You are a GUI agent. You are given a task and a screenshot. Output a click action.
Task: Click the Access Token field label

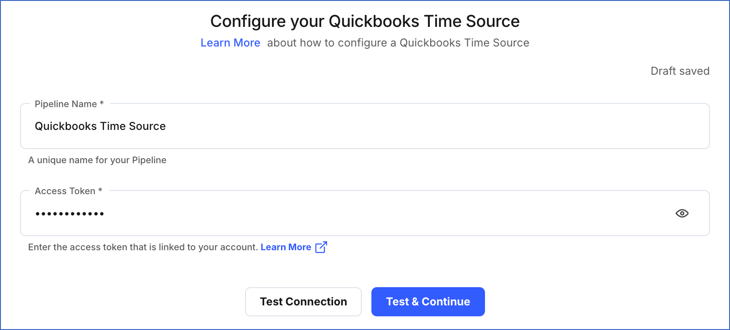[65, 191]
